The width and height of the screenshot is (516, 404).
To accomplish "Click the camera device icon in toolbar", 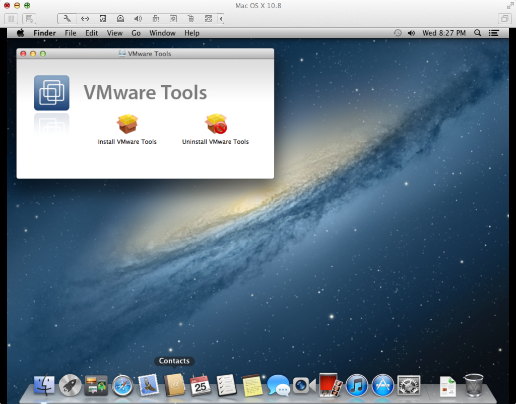I will pyautogui.click(x=173, y=19).
